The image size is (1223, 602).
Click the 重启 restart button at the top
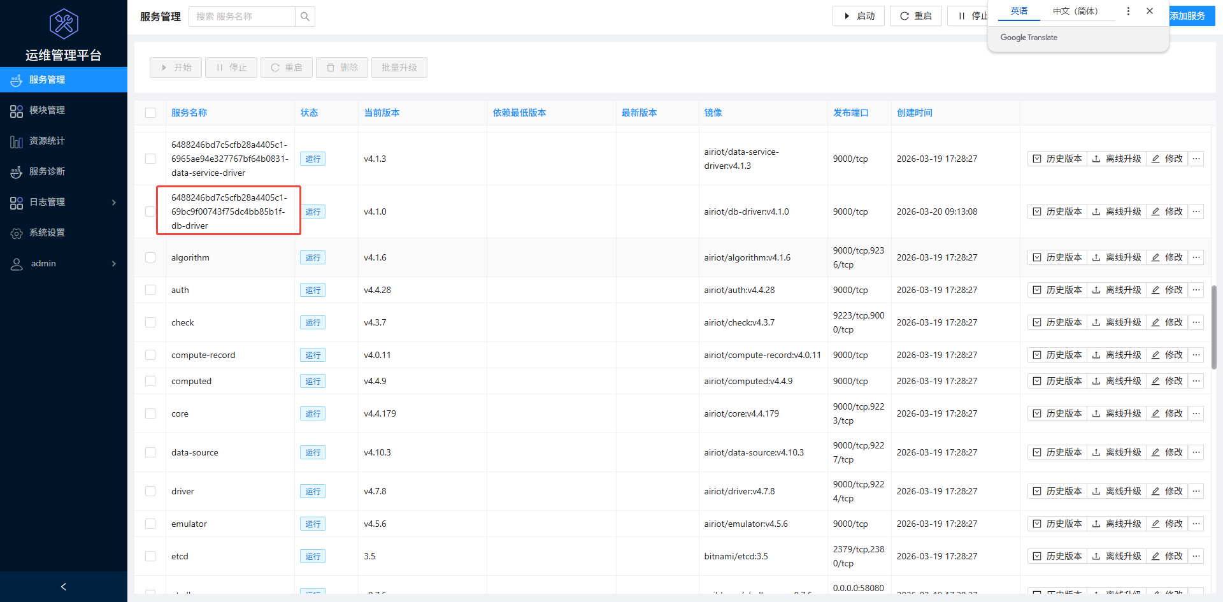click(x=915, y=16)
